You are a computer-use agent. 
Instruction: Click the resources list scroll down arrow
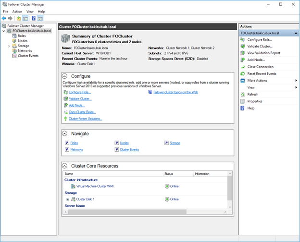pyautogui.click(x=230, y=207)
